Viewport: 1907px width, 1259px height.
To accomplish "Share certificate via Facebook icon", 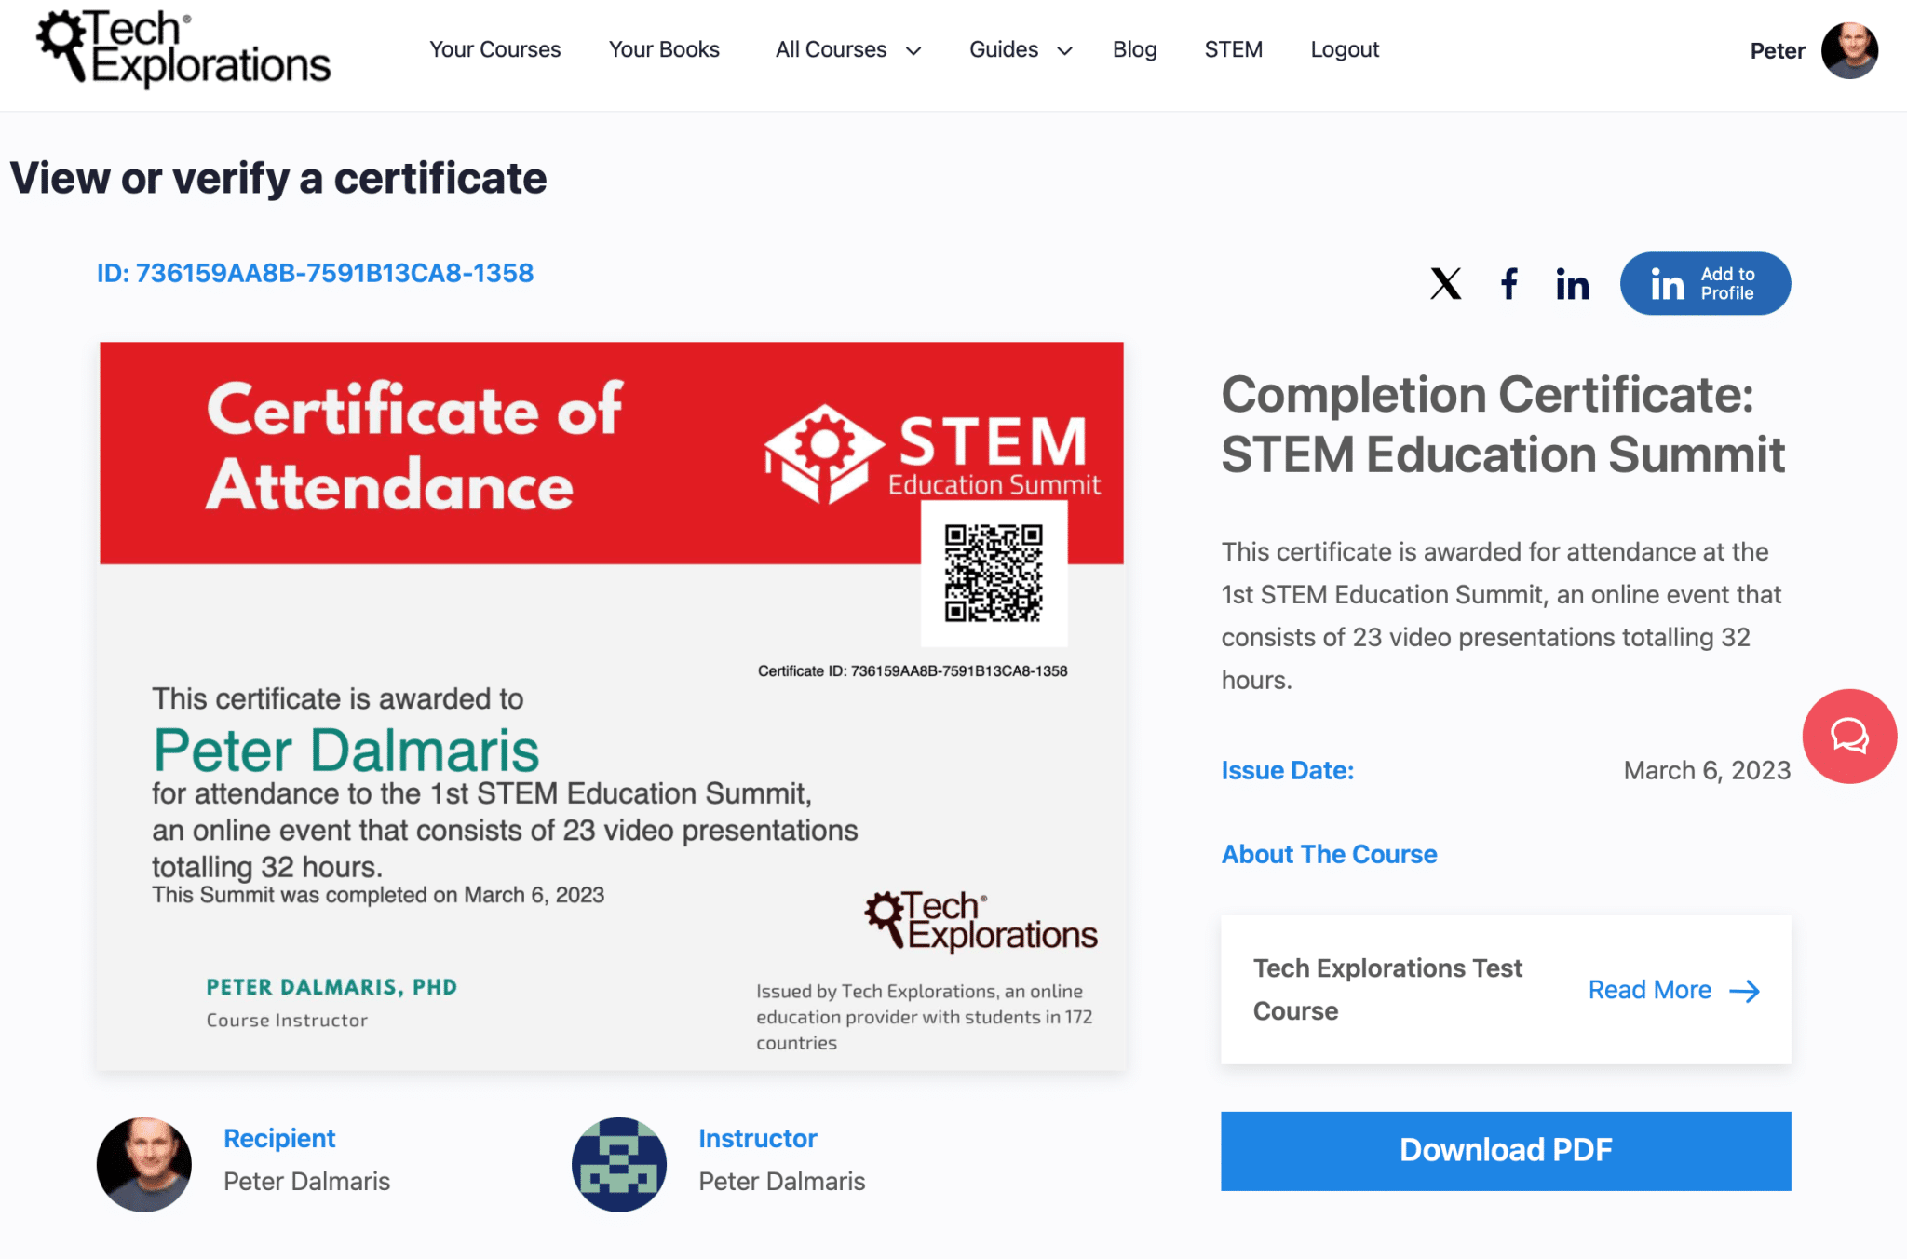I will click(x=1509, y=284).
